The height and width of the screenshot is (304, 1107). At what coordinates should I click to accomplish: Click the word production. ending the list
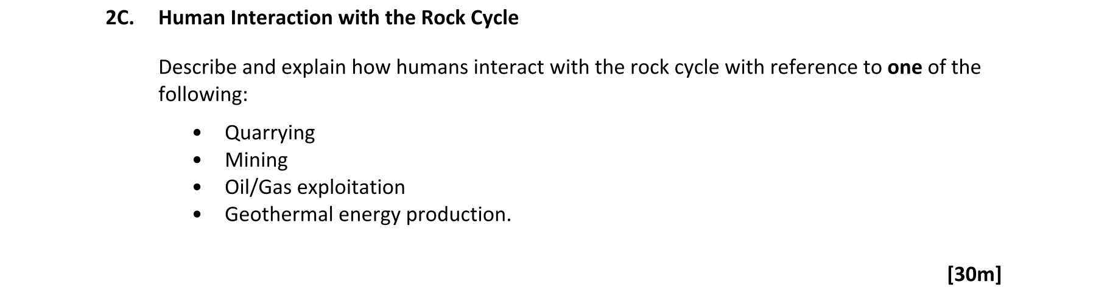(x=459, y=215)
